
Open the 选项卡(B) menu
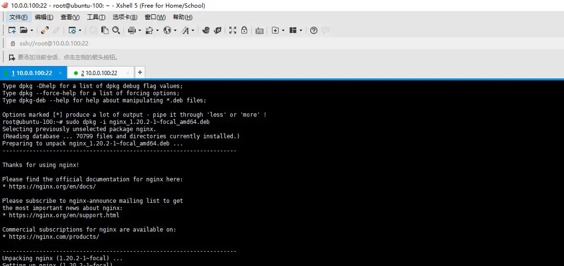(125, 17)
